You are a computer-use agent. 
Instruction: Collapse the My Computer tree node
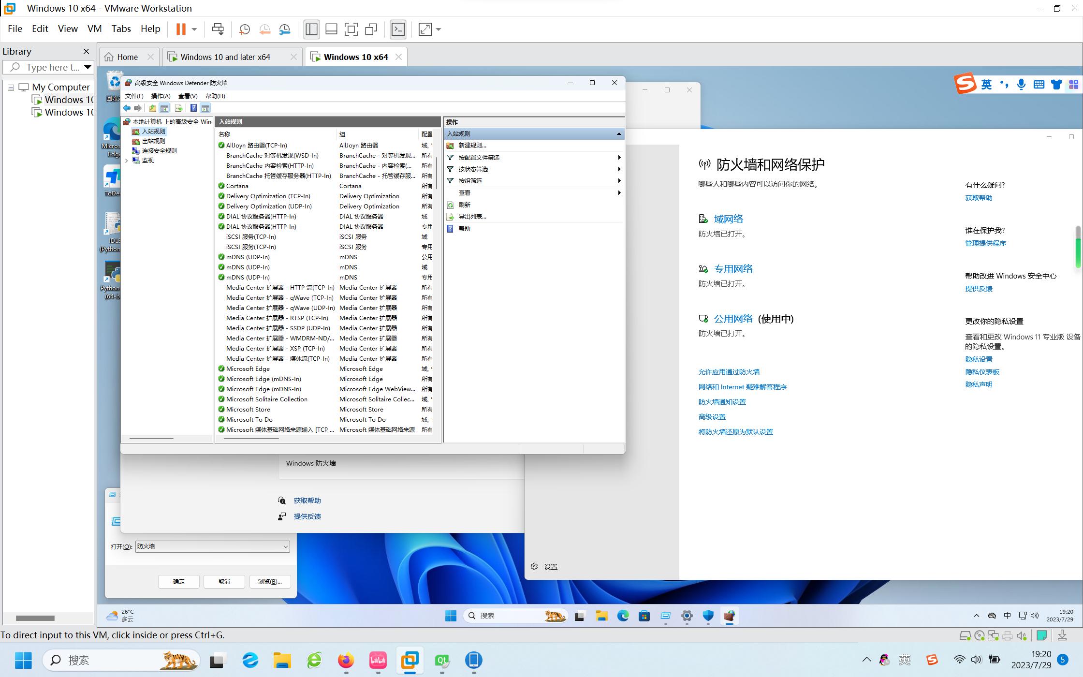(x=11, y=88)
